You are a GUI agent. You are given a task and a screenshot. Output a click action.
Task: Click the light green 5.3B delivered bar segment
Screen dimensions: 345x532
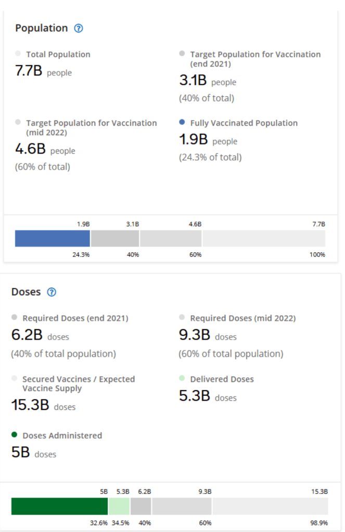pos(119,506)
